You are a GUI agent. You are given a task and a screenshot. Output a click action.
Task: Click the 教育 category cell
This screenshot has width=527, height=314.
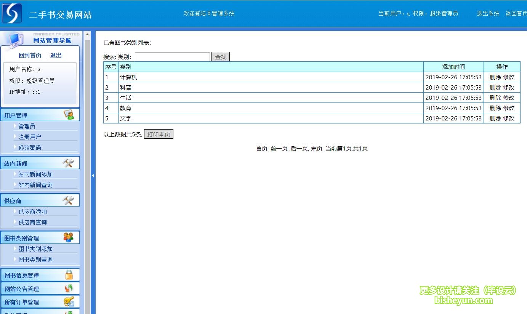coord(271,108)
